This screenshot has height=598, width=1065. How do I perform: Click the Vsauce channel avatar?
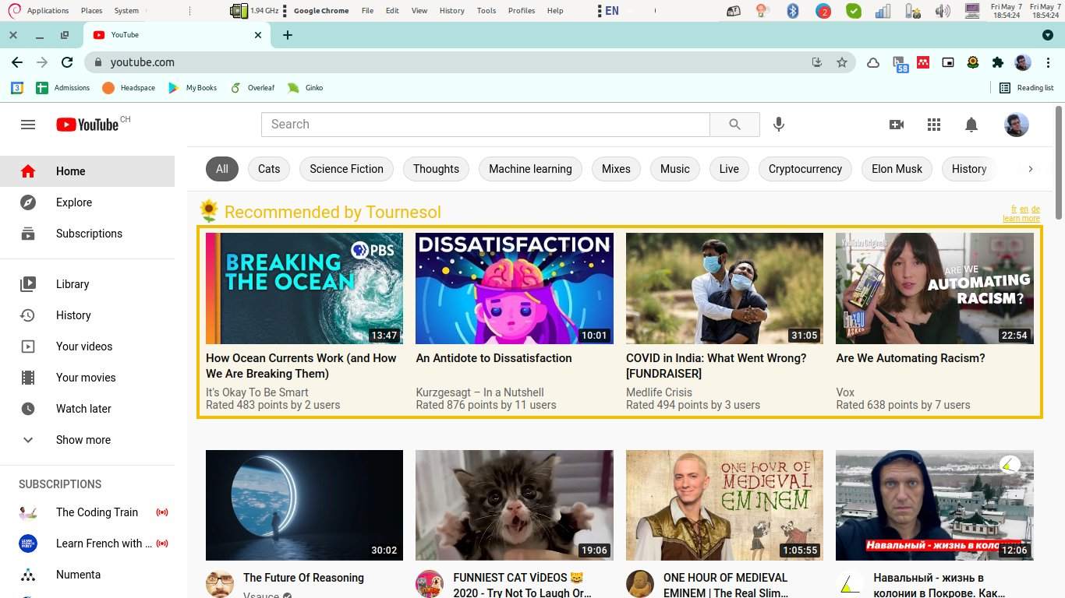220,584
